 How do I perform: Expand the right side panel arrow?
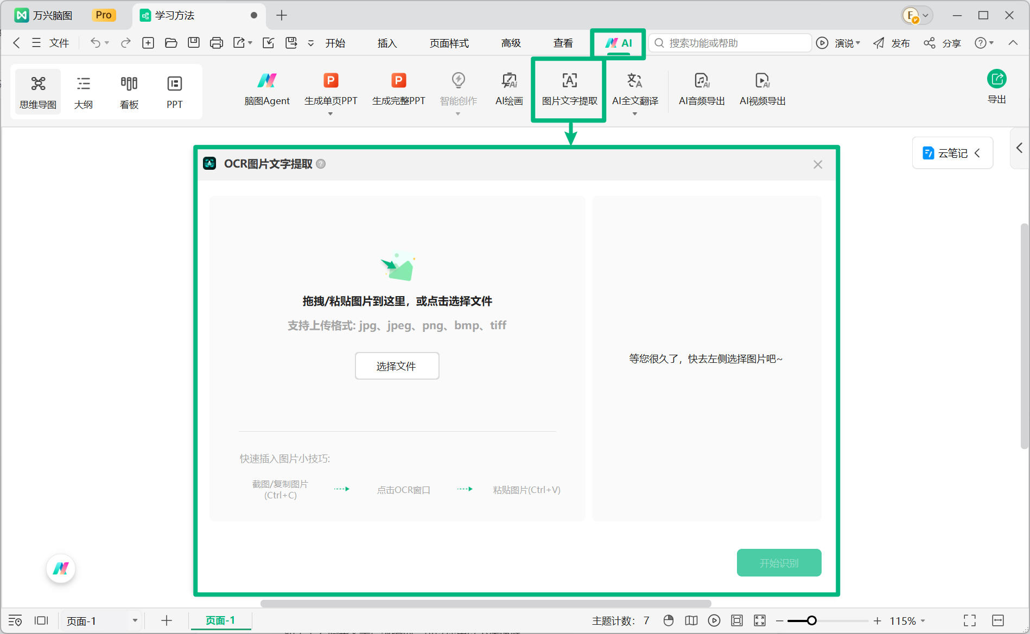pyautogui.click(x=1019, y=148)
